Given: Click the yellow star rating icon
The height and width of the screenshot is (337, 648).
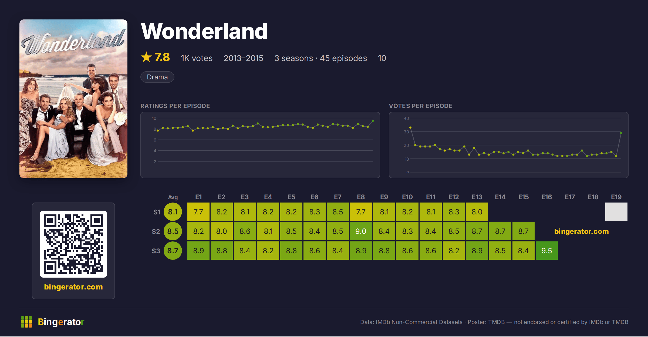Looking at the screenshot, I should coord(146,57).
